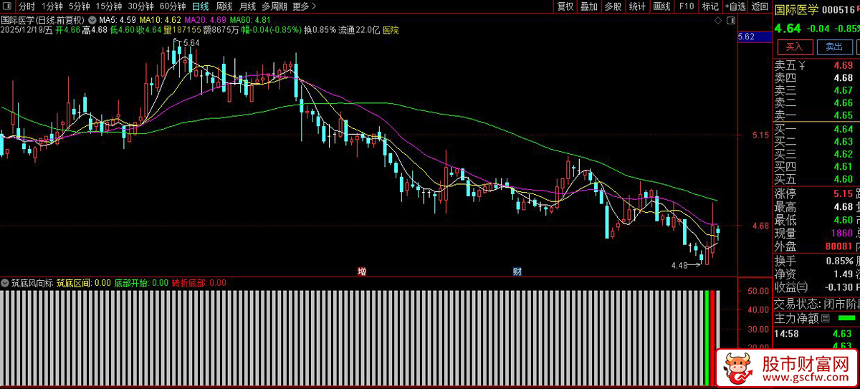Click the 14:58 trade tick row
This screenshot has height=389, width=860.
[x=817, y=333]
